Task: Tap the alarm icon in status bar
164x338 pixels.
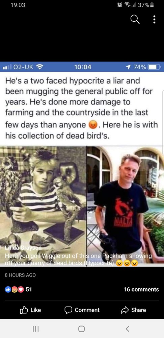Action: coord(119,5)
